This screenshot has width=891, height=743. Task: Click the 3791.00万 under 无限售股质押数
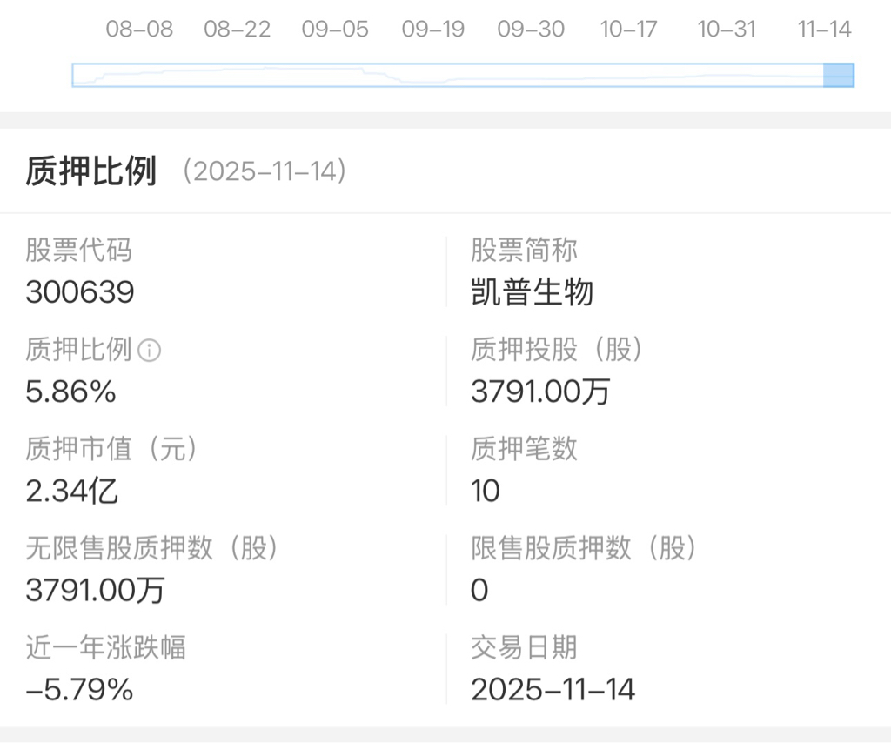coord(96,590)
